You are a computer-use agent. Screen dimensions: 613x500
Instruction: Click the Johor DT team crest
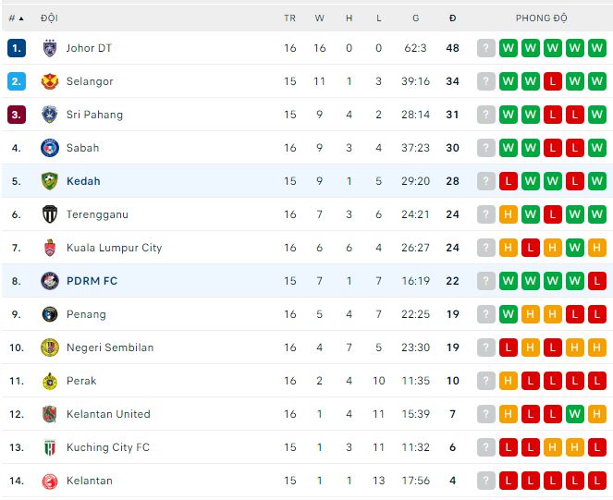click(x=50, y=48)
